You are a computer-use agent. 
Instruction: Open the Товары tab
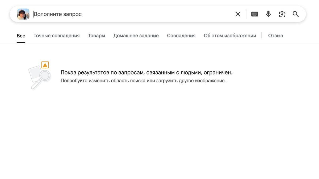pyautogui.click(x=96, y=36)
